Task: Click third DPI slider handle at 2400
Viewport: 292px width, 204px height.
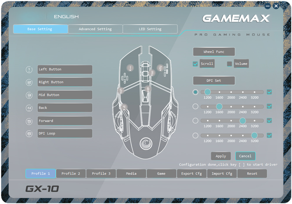Action: pos(243,121)
